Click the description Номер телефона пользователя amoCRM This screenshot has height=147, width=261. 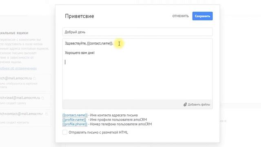[x=121, y=124]
